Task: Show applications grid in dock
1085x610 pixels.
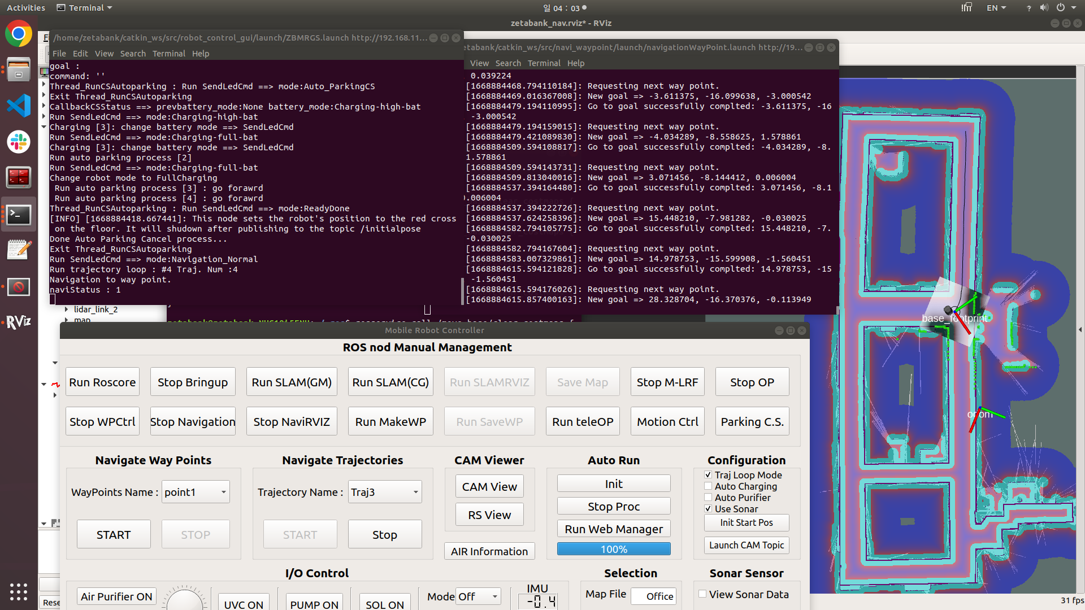Action: (x=19, y=591)
